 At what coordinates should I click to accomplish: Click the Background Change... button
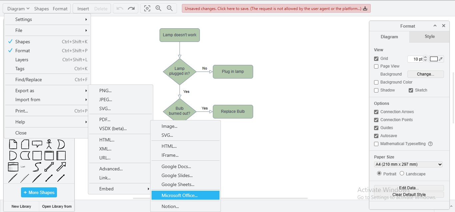[425, 74]
